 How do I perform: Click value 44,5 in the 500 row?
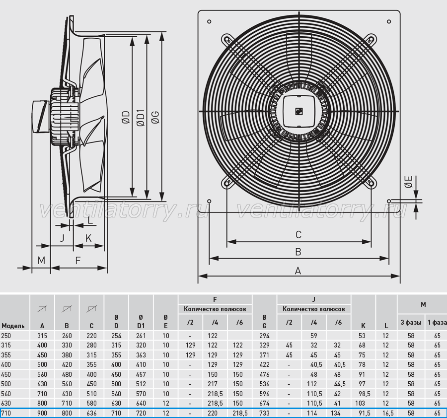pyautogui.click(x=340, y=384)
